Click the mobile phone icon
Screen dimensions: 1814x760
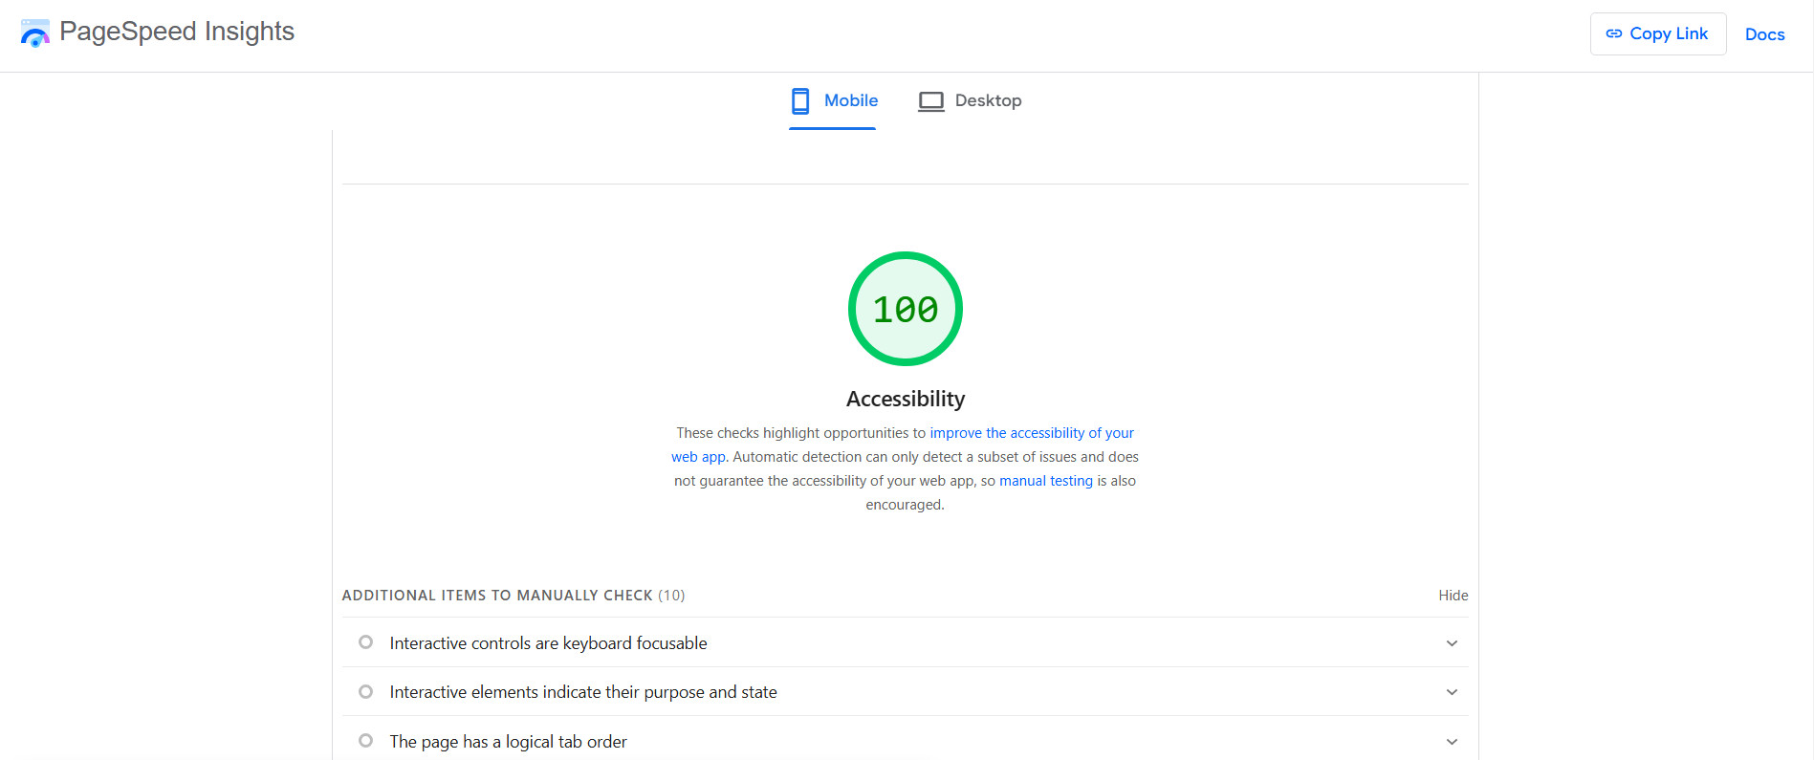click(x=800, y=100)
